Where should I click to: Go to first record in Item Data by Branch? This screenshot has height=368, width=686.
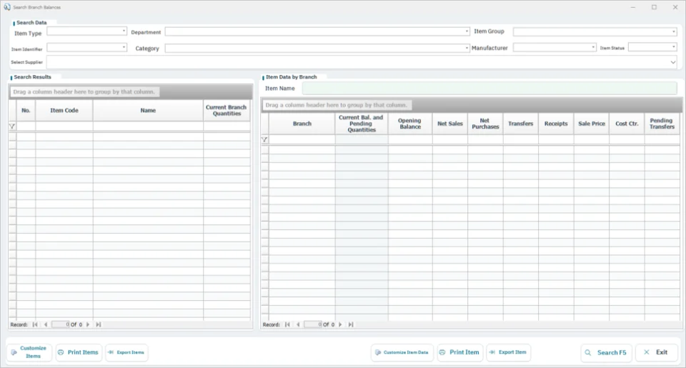287,324
